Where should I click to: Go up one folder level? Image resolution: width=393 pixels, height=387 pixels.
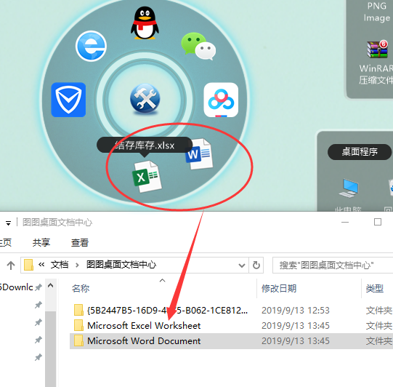(x=11, y=266)
